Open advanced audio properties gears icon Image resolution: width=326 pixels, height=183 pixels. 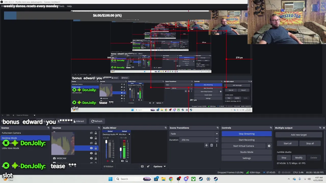click(x=148, y=166)
